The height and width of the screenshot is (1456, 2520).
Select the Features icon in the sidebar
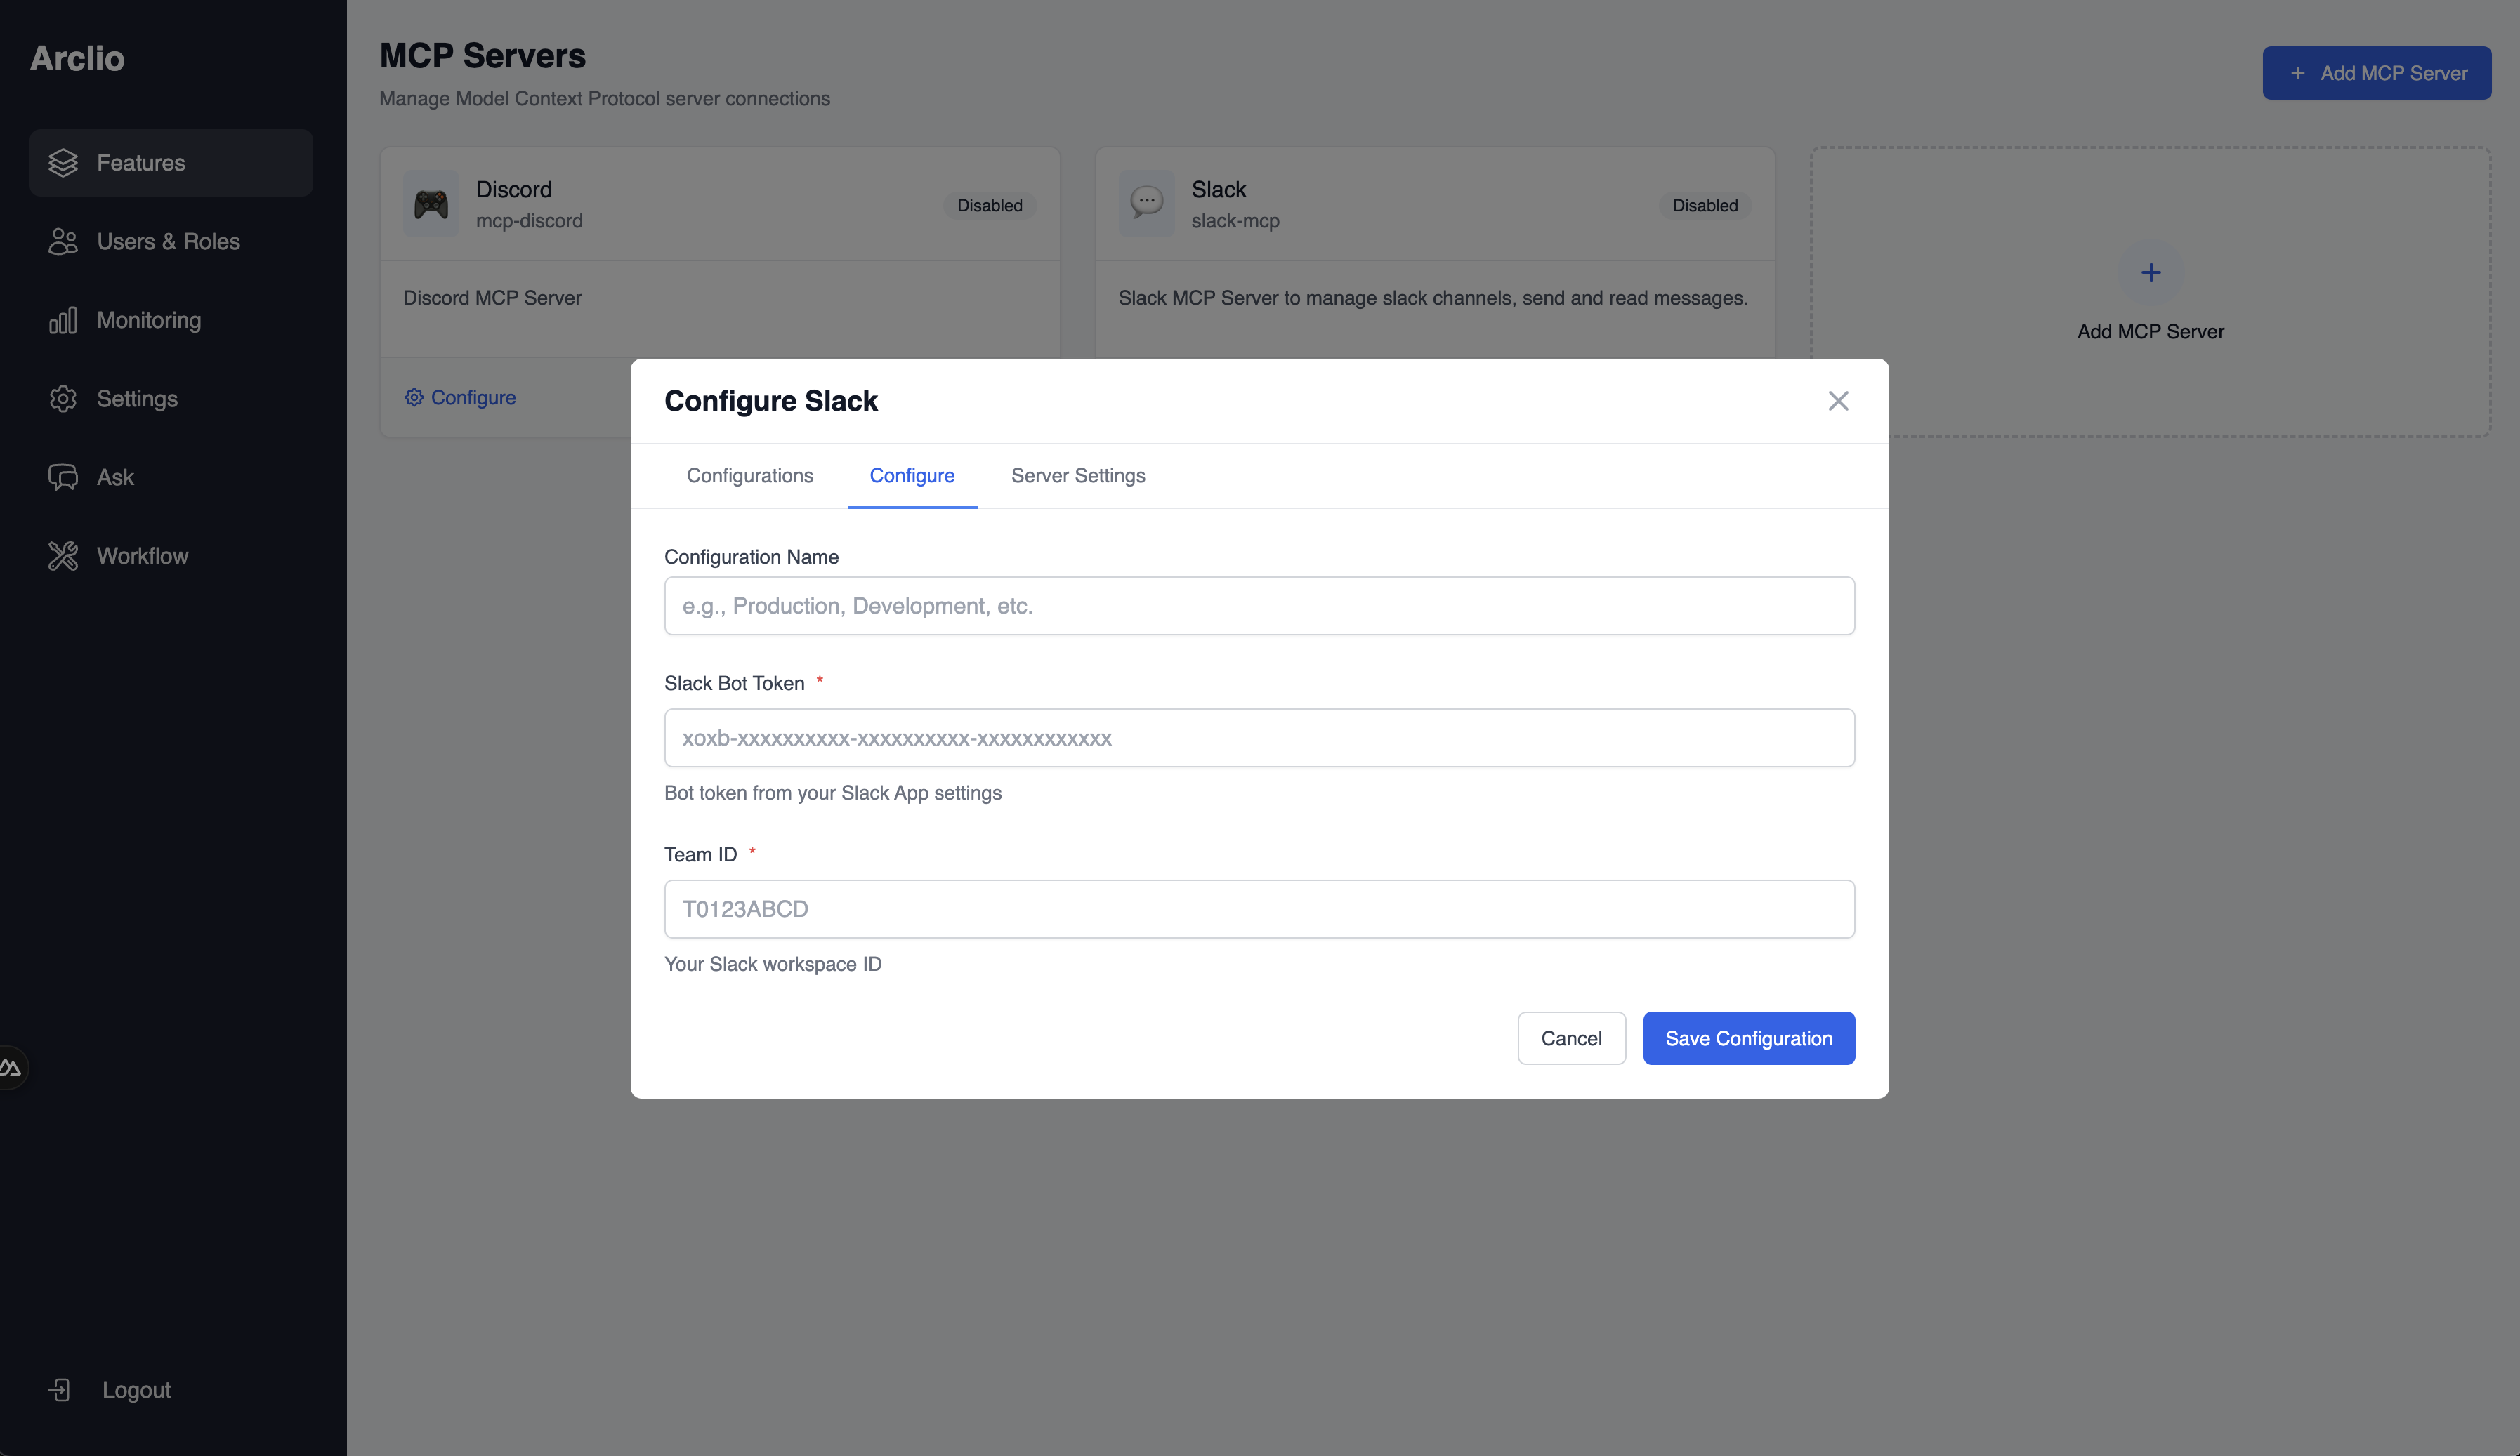tap(63, 163)
